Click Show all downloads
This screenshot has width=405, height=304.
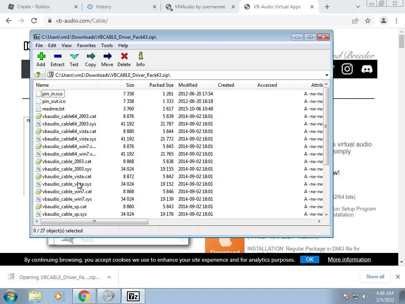(375, 277)
